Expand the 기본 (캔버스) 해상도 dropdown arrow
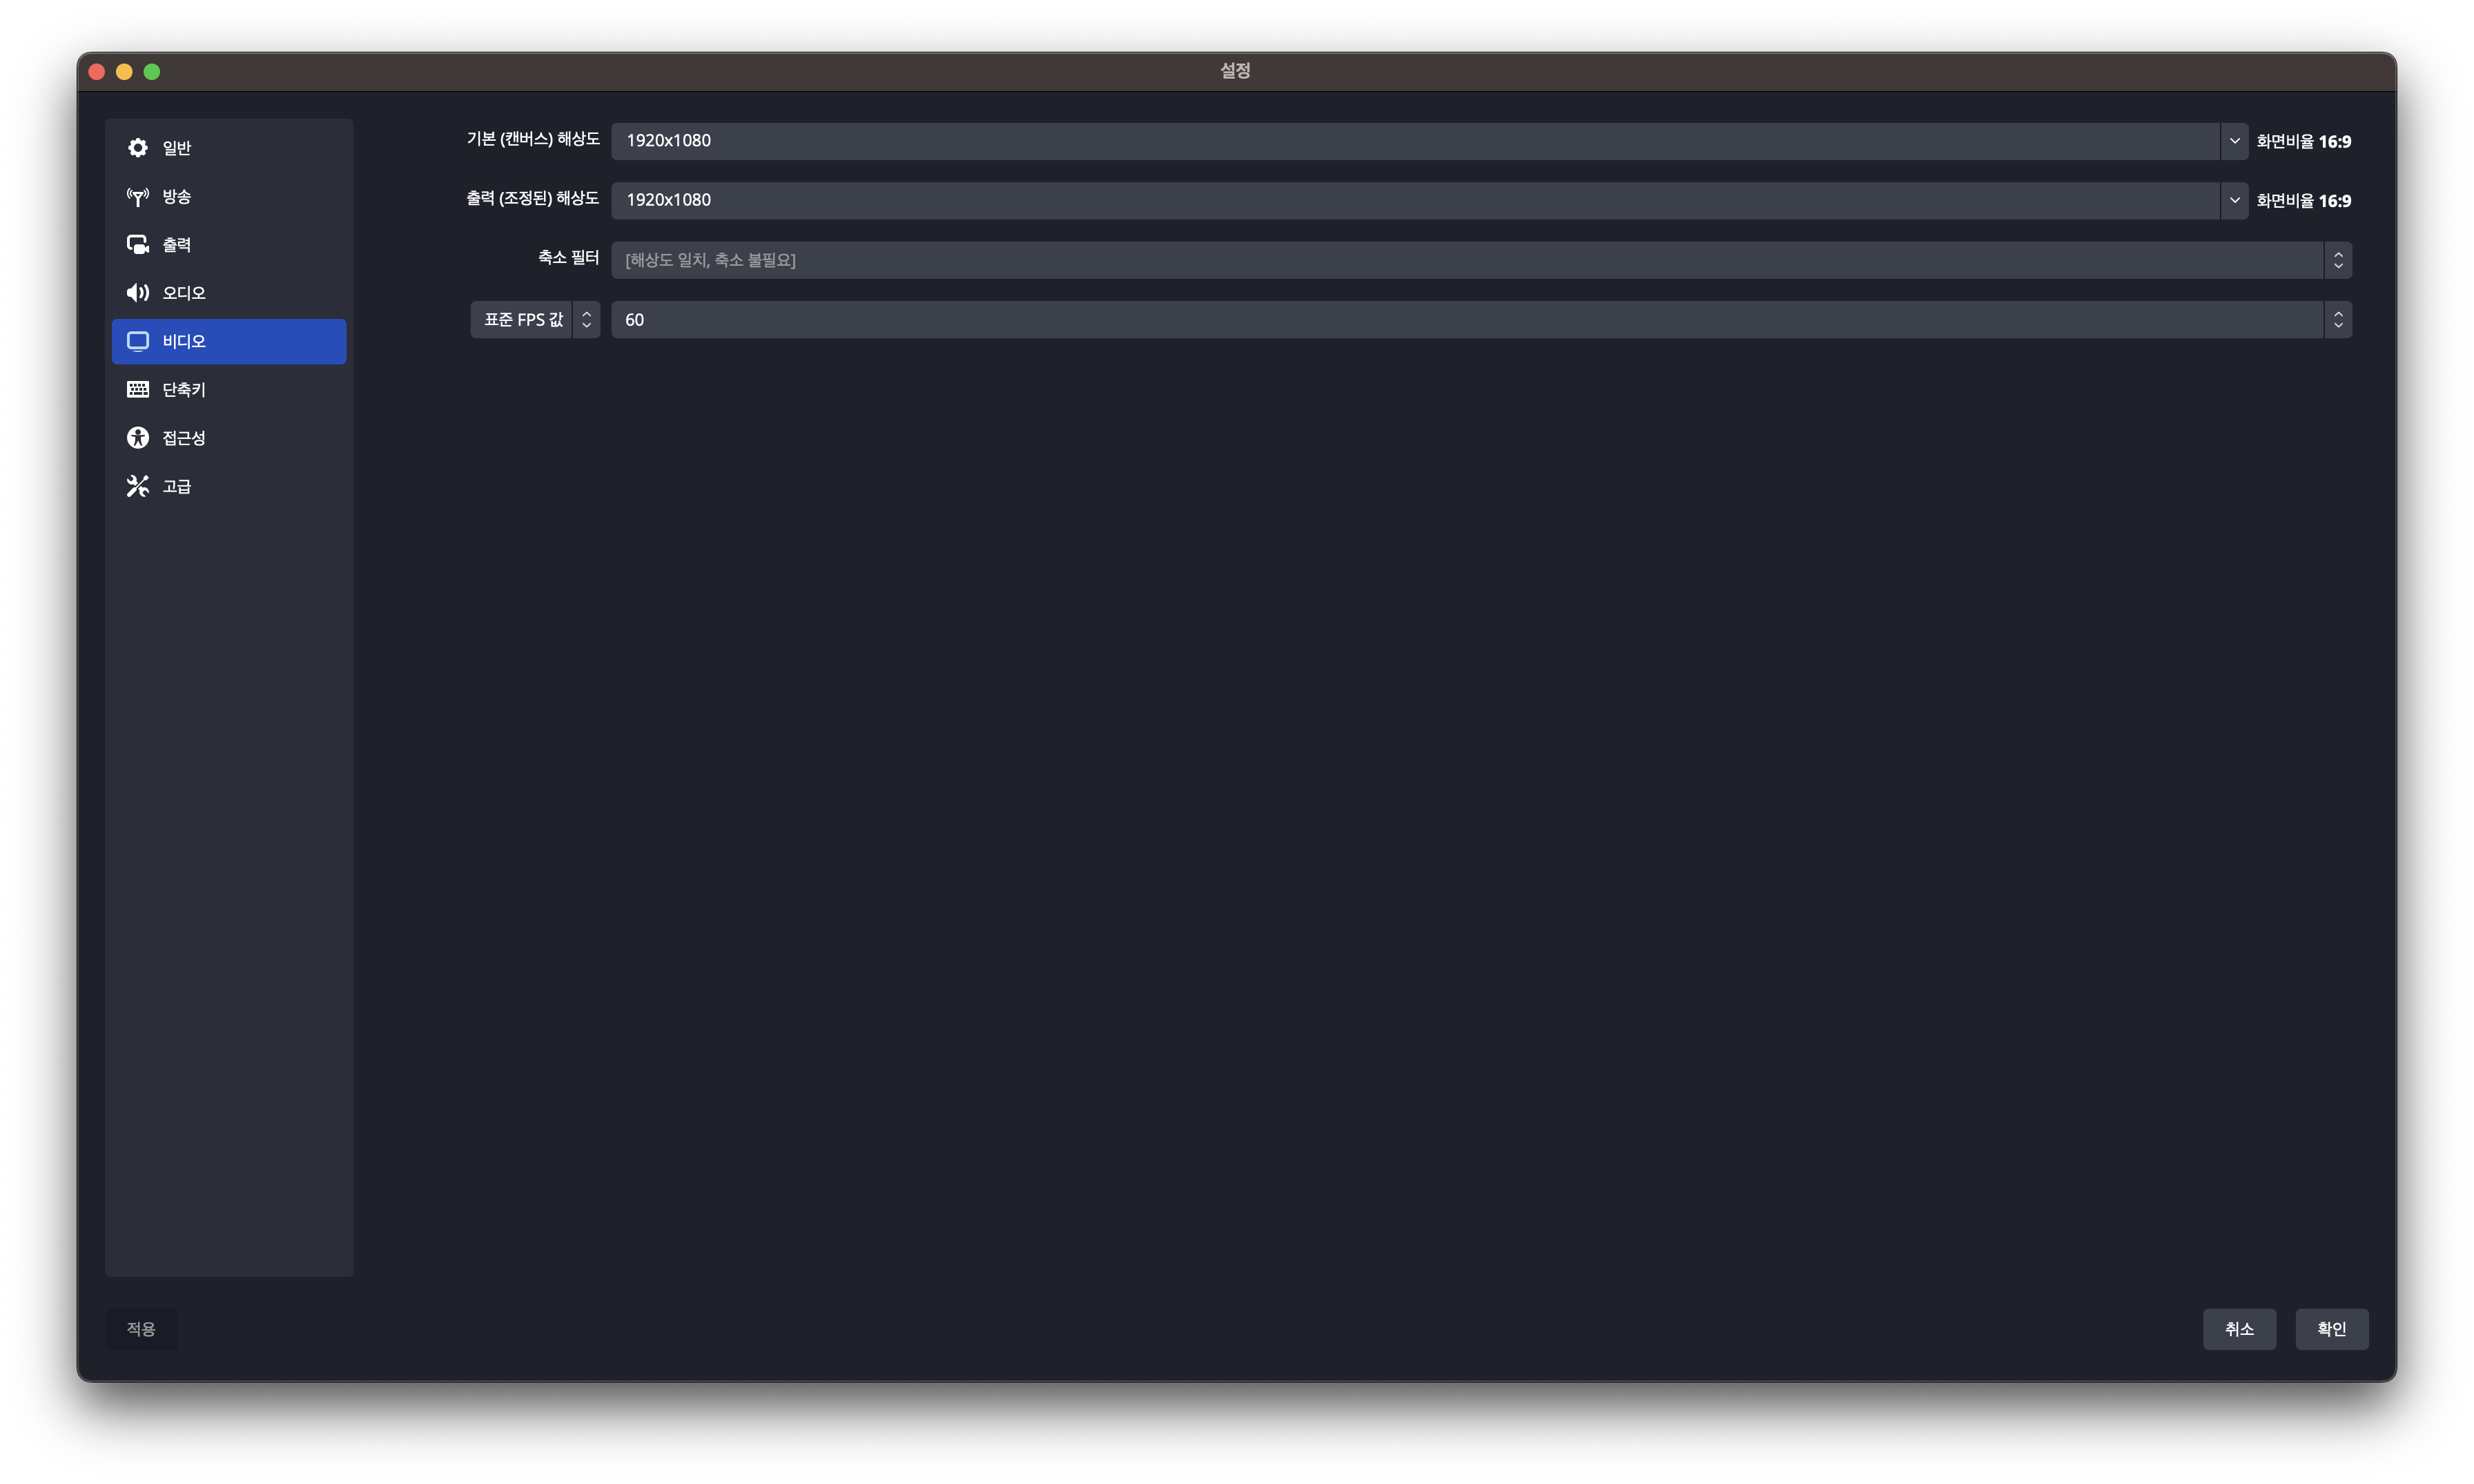2474x1484 pixels. coord(2234,141)
